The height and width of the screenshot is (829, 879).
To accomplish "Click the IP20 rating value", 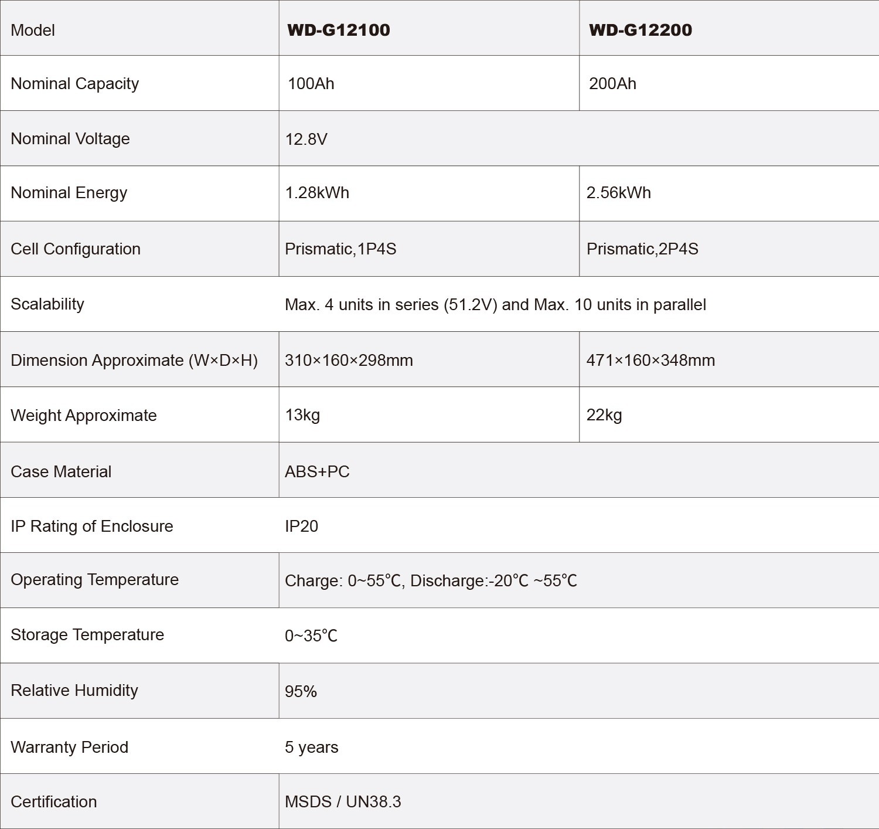I will pyautogui.click(x=301, y=526).
